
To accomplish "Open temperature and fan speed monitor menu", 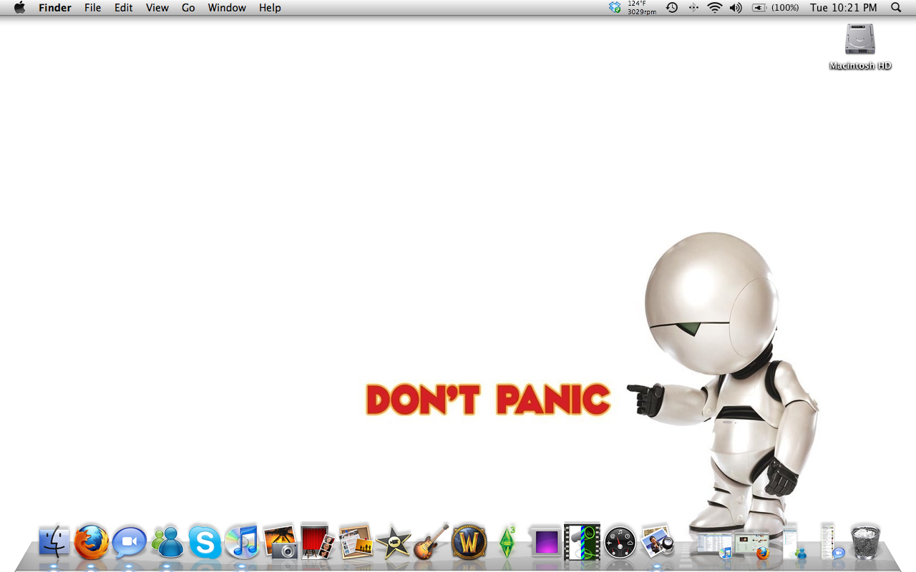I will (642, 8).
